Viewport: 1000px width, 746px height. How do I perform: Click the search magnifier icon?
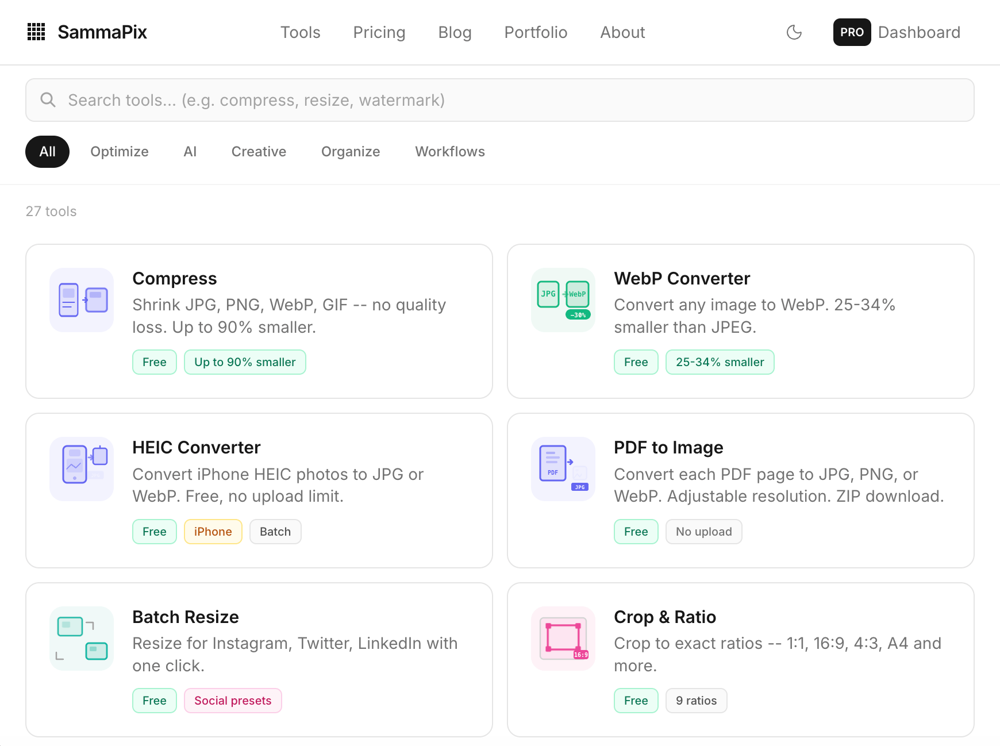(48, 100)
